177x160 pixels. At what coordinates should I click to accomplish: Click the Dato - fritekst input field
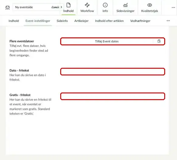[113, 71]
